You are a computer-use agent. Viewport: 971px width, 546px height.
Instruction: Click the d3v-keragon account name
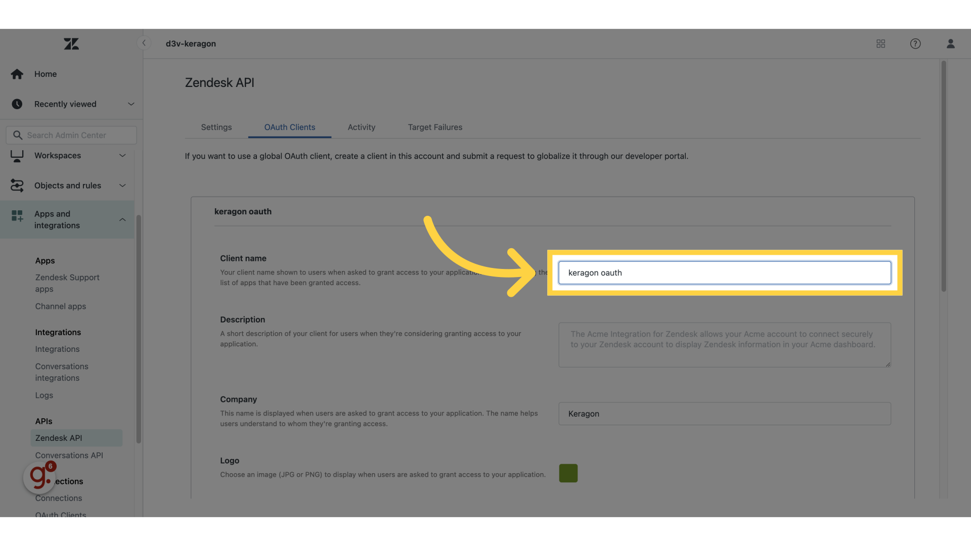pos(191,44)
